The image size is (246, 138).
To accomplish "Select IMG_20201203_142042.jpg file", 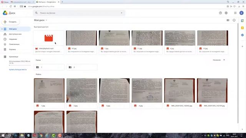I will click(180, 93).
